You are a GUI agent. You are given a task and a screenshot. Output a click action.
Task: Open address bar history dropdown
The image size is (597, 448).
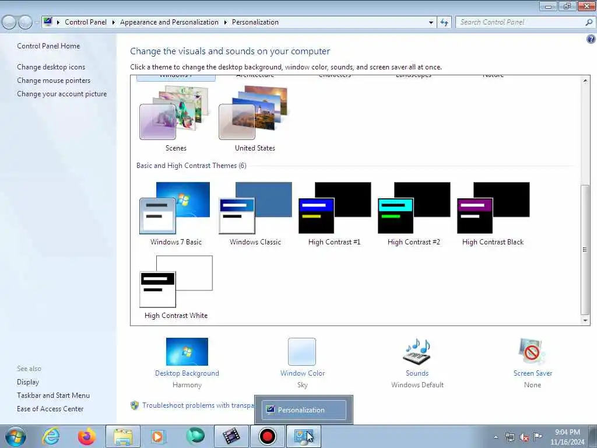click(431, 23)
